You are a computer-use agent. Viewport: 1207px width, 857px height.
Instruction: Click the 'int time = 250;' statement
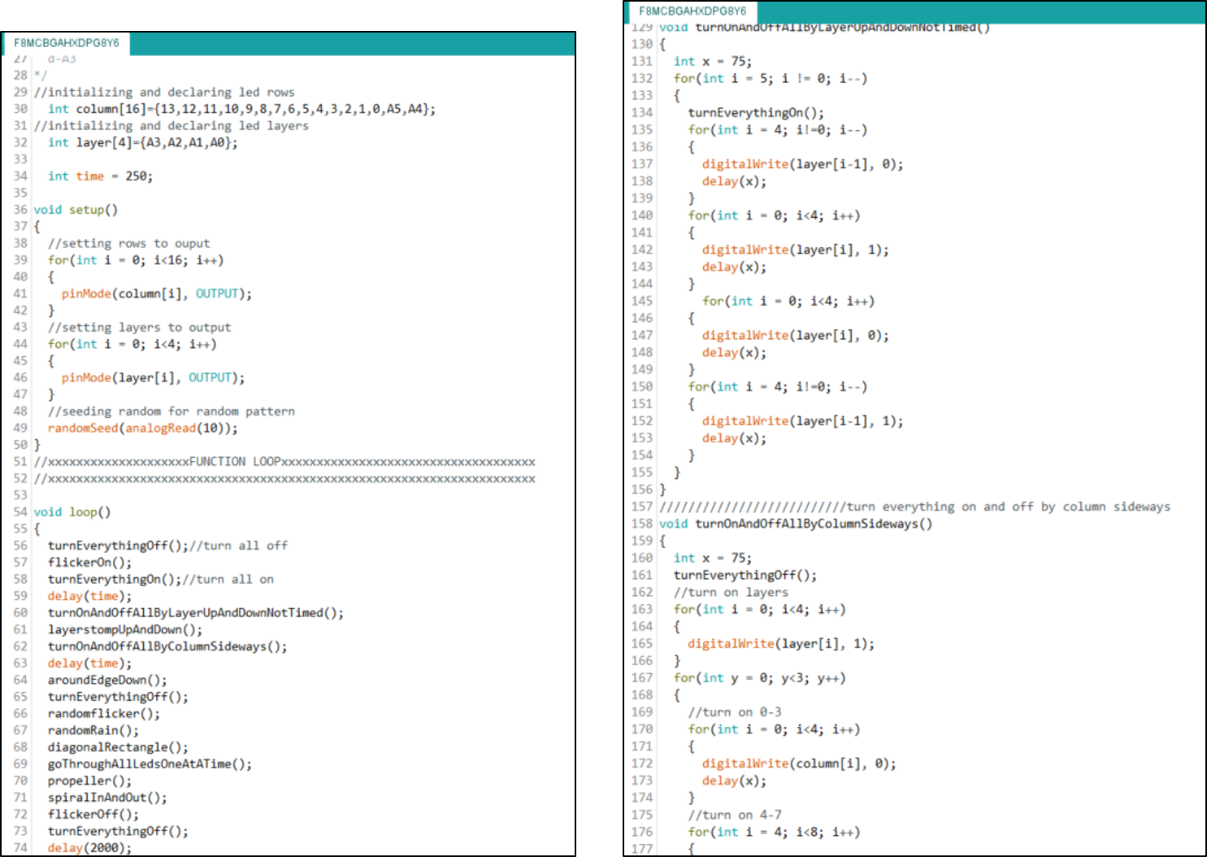[x=100, y=176]
